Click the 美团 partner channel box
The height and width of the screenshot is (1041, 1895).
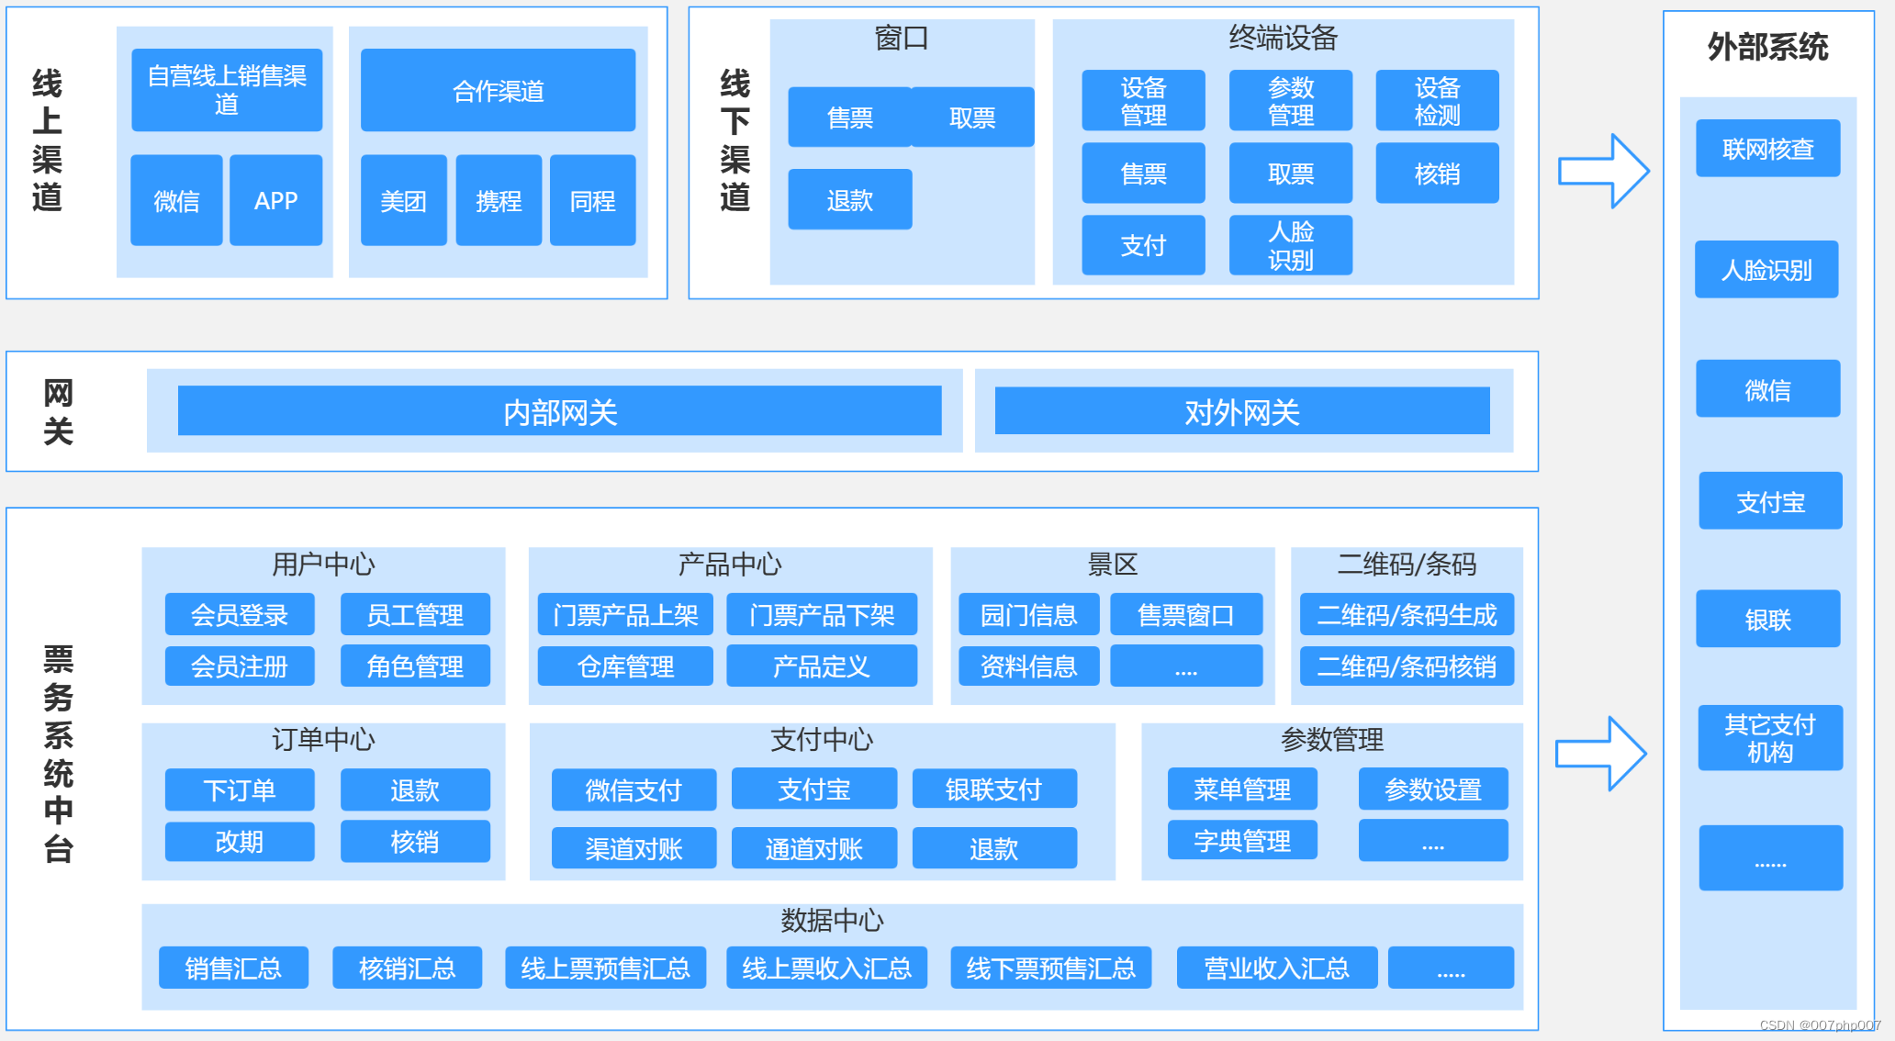pos(403,200)
